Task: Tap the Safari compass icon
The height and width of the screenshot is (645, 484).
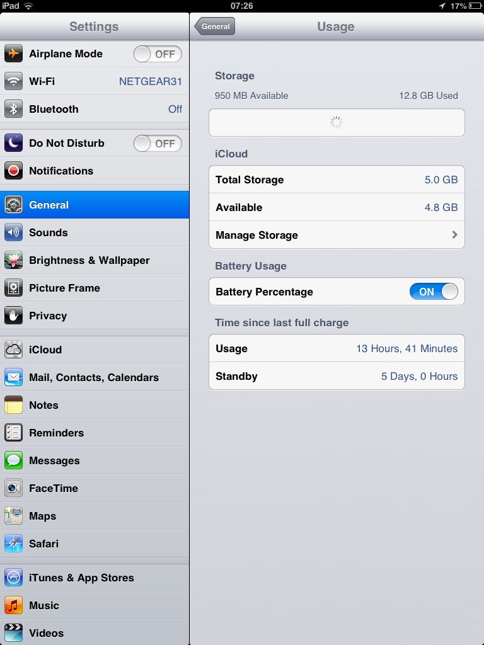Action: 13,544
